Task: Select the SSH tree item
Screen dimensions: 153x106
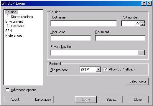Action: (9, 31)
